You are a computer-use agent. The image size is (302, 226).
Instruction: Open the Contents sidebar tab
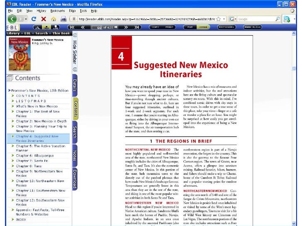click(x=75, y=108)
